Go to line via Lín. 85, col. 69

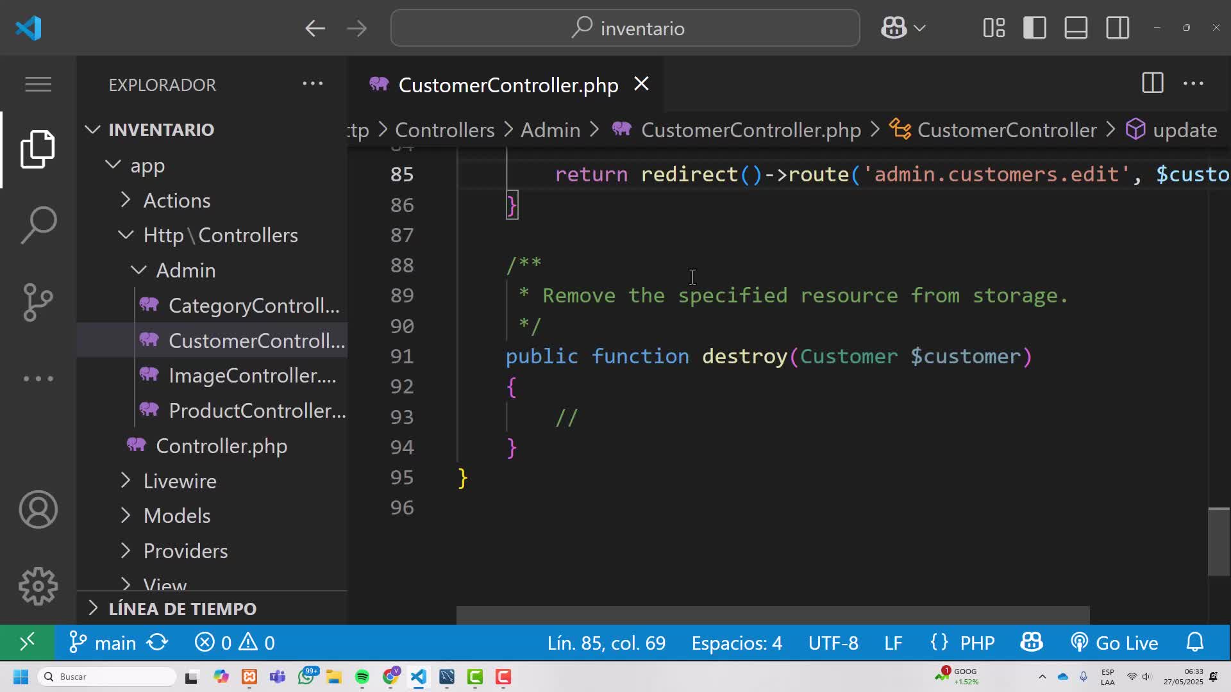pos(606,643)
